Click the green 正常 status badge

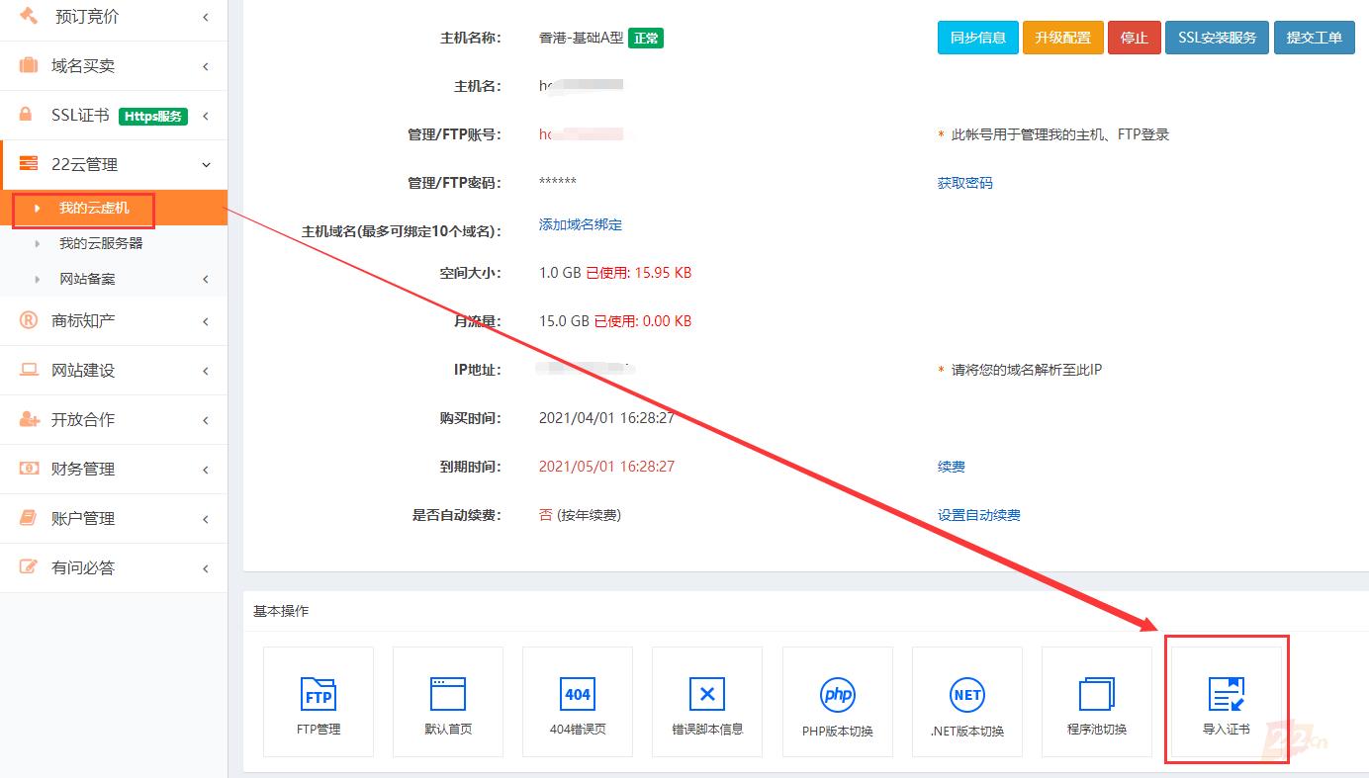(x=646, y=39)
